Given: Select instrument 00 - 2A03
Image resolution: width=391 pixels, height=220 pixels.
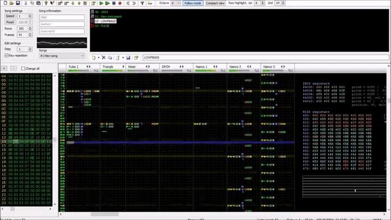Looking at the screenshot, I should click(101, 12).
